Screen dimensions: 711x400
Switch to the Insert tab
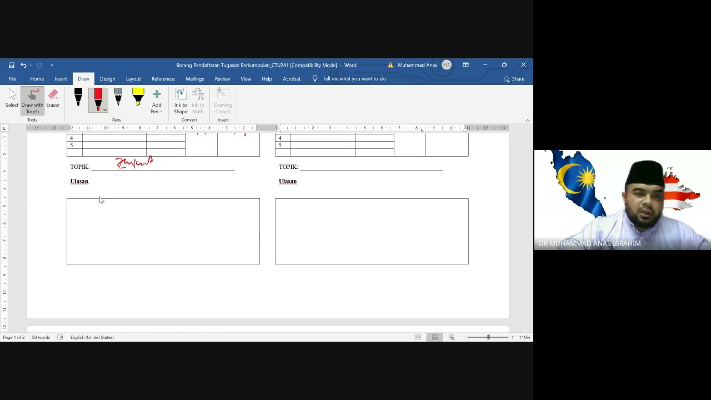[61, 79]
